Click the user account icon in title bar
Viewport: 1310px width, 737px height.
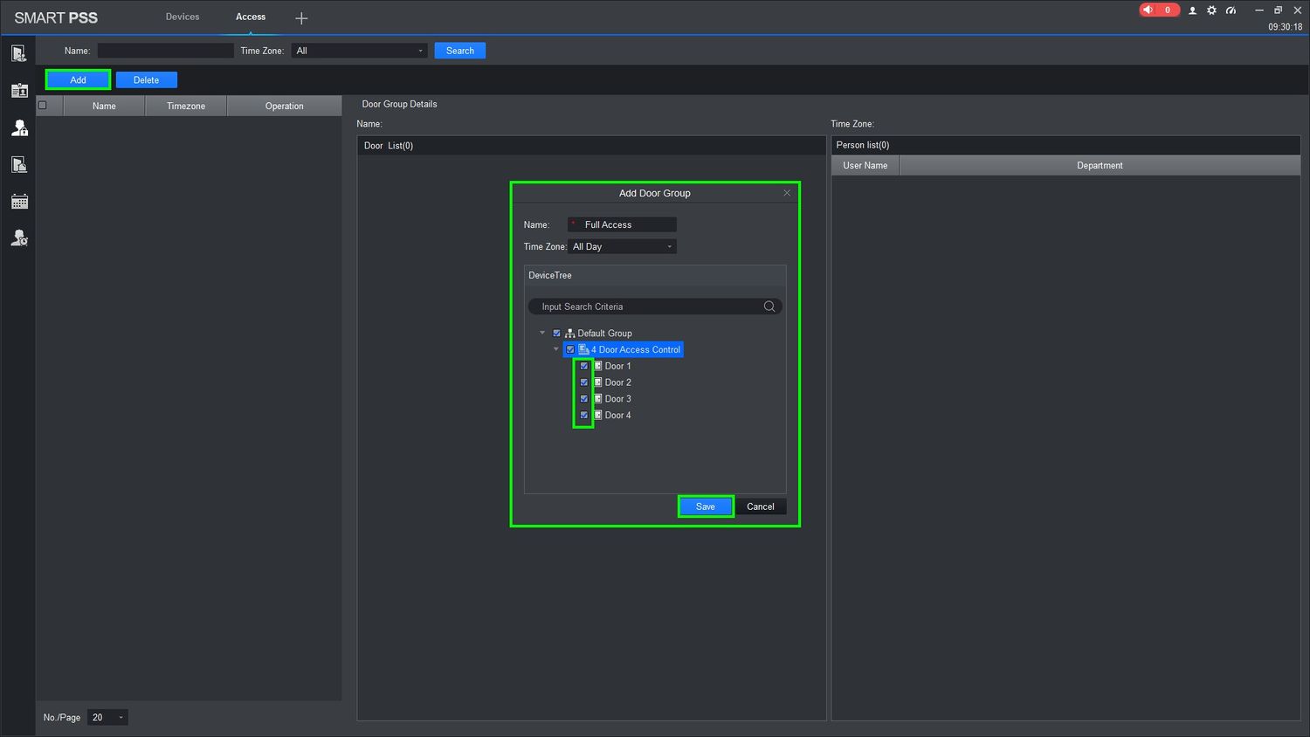pos(1192,10)
